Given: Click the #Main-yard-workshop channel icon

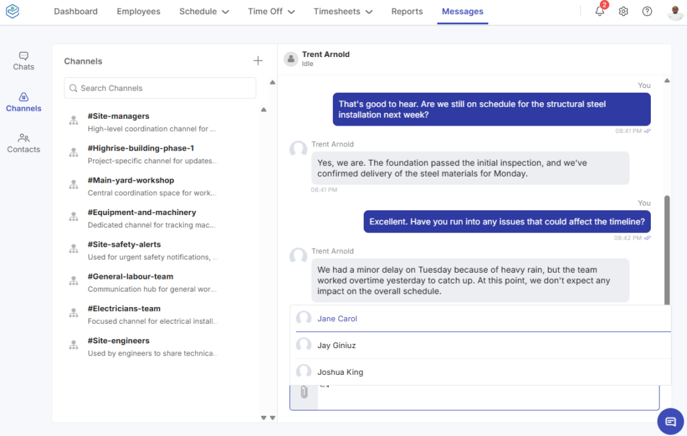Looking at the screenshot, I should point(74,184).
